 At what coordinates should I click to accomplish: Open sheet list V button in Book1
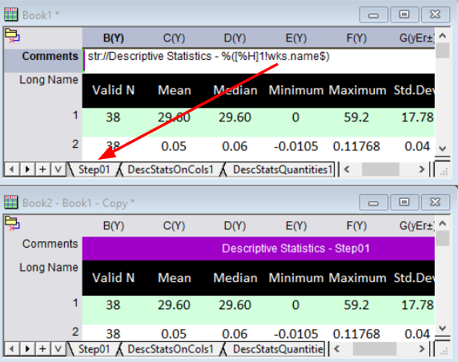pos(58,169)
